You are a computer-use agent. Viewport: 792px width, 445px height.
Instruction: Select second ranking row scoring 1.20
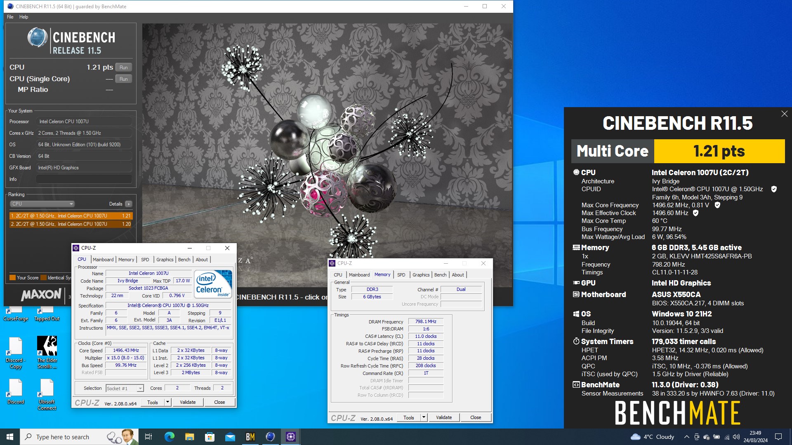pos(71,224)
